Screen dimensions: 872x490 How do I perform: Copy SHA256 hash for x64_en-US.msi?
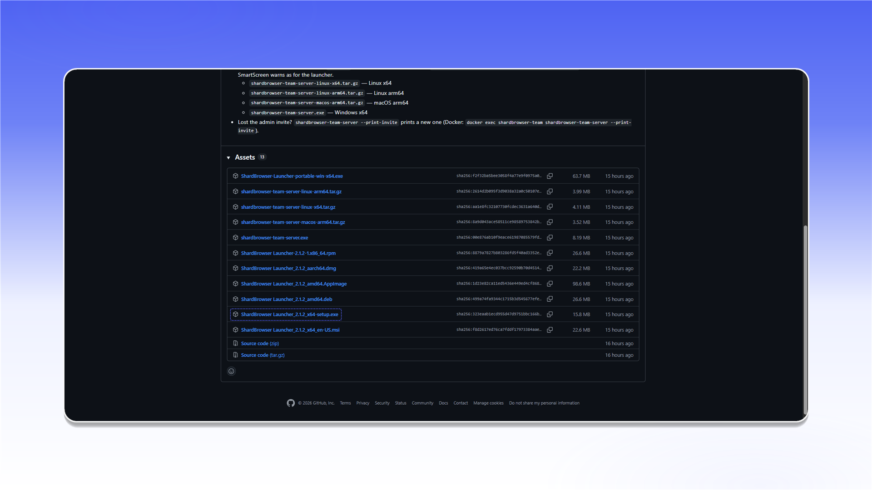[550, 330]
